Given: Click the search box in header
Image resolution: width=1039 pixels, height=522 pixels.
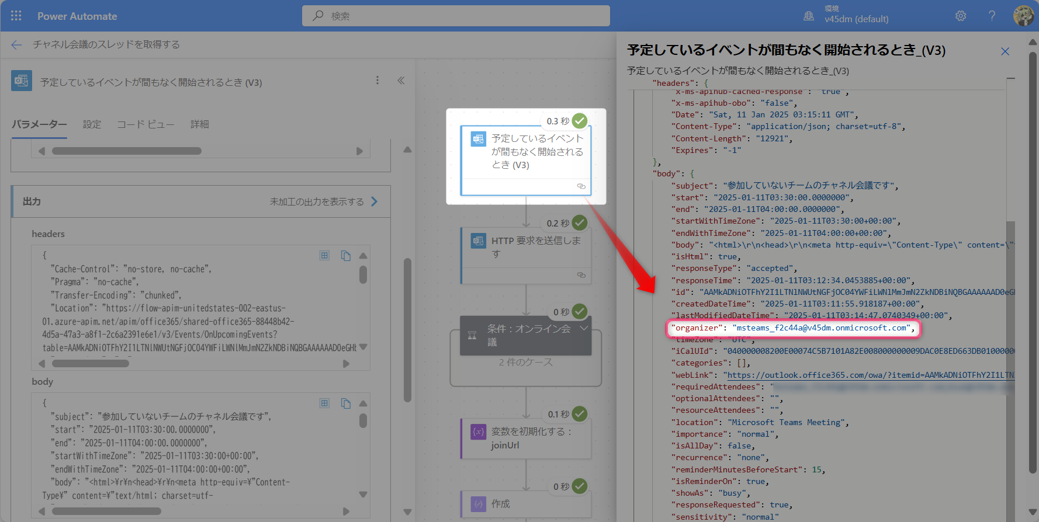Looking at the screenshot, I should pos(456,16).
